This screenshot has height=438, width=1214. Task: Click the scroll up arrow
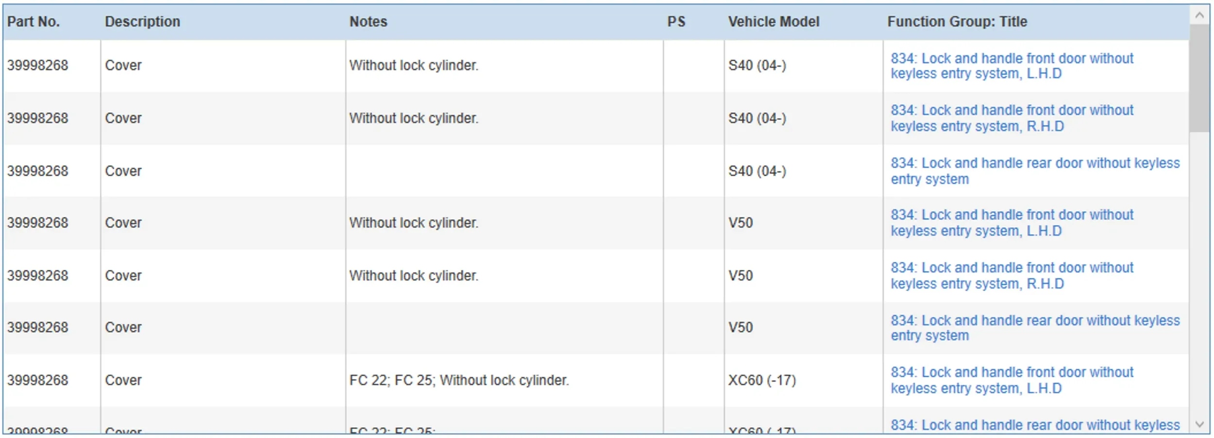tap(1199, 16)
